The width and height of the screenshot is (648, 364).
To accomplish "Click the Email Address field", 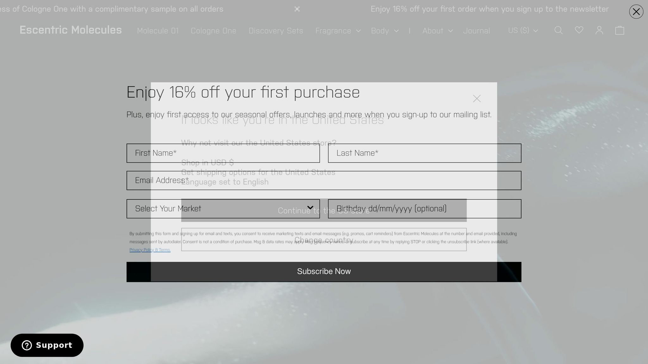I will (324, 180).
